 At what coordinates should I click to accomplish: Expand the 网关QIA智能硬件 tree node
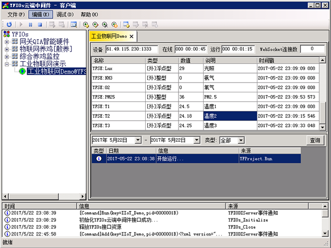click(x=7, y=42)
